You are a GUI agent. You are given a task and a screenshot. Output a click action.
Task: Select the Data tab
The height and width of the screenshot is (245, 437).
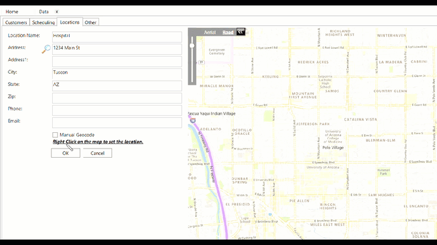(x=44, y=12)
